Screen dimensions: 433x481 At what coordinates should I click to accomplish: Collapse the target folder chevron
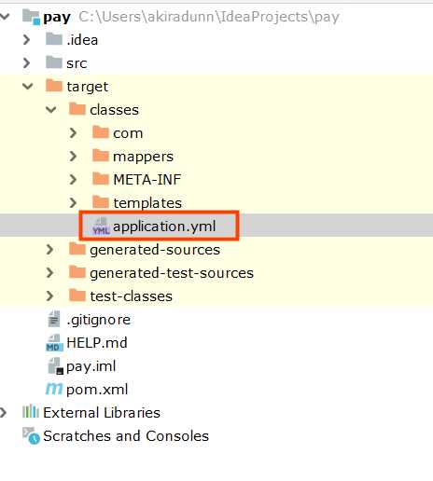[x=28, y=86]
